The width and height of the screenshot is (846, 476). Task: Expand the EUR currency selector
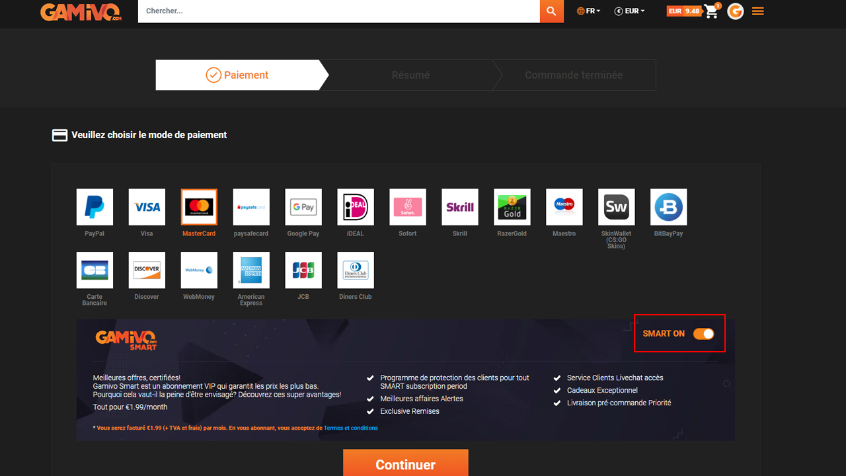(629, 11)
